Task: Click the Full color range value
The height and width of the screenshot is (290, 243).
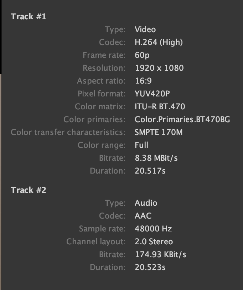Action: 141,145
